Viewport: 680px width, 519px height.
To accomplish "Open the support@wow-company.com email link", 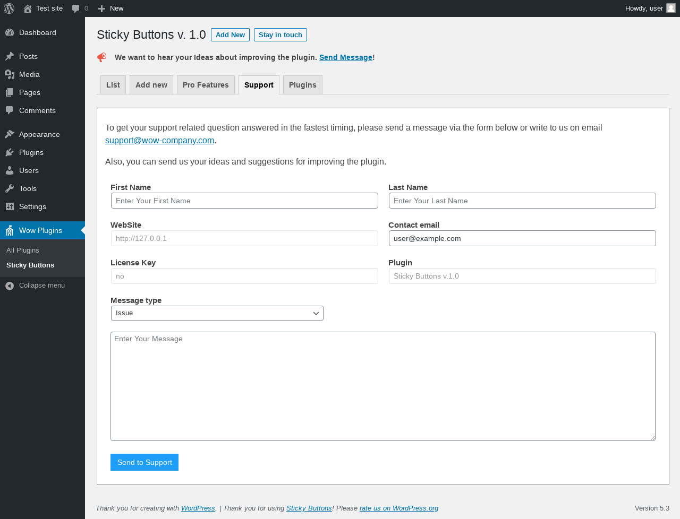I will click(x=159, y=141).
